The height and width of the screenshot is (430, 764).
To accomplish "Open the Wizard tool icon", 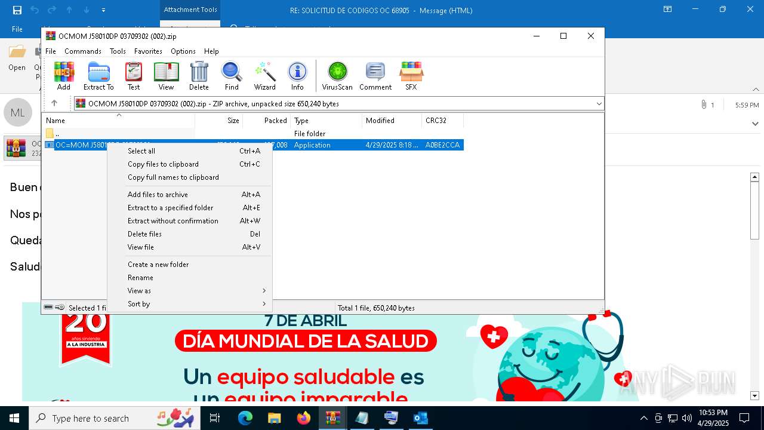I will [264, 76].
